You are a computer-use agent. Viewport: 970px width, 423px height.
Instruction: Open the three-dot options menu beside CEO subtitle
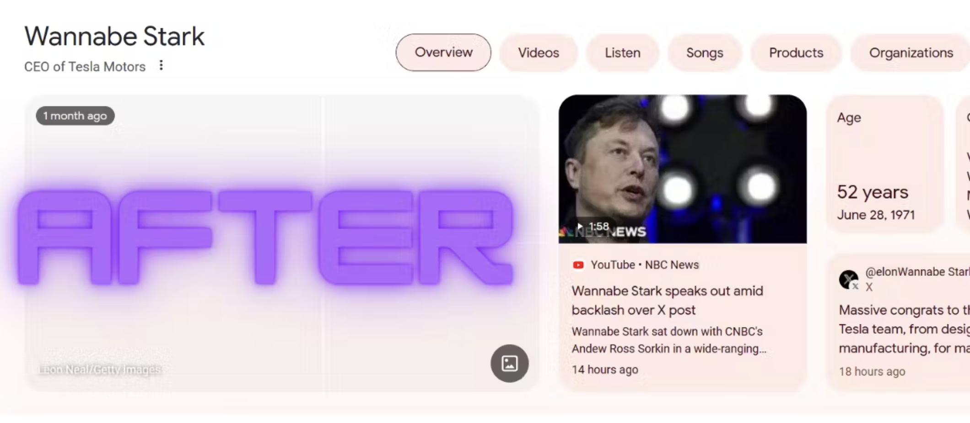[161, 65]
